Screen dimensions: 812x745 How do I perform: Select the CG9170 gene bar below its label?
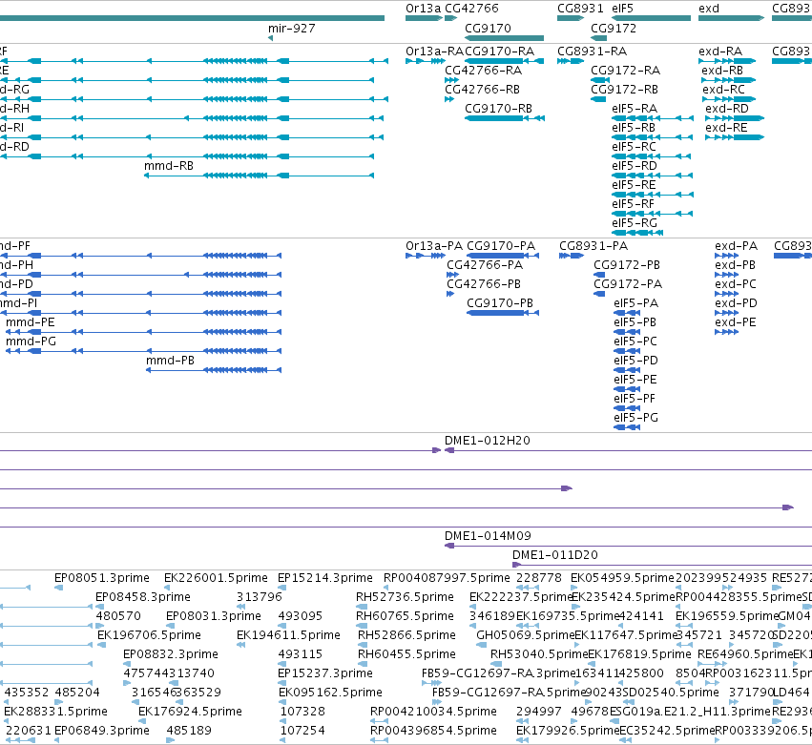point(505,38)
